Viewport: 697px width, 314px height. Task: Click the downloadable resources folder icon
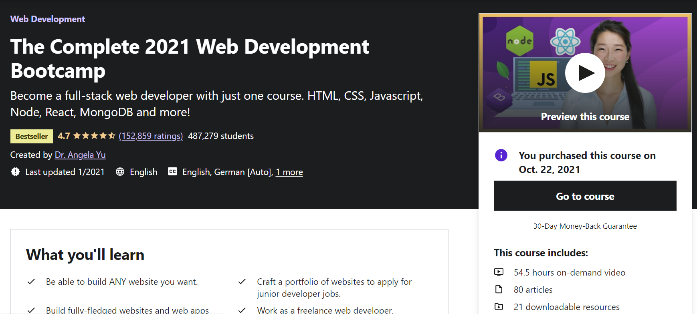click(499, 307)
